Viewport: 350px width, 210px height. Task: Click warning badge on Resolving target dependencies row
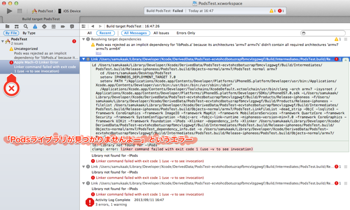pos(337,39)
